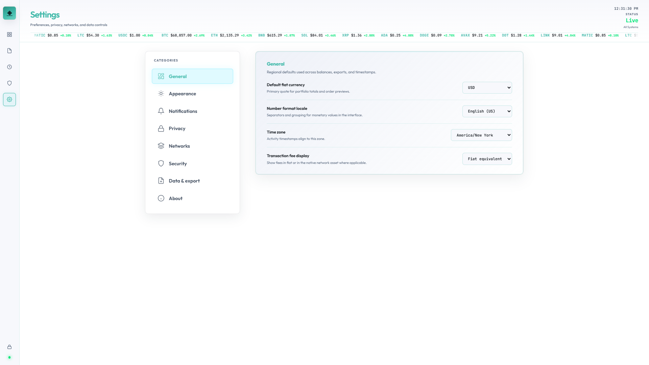Select the Data & export category
The height and width of the screenshot is (365, 649).
click(184, 181)
